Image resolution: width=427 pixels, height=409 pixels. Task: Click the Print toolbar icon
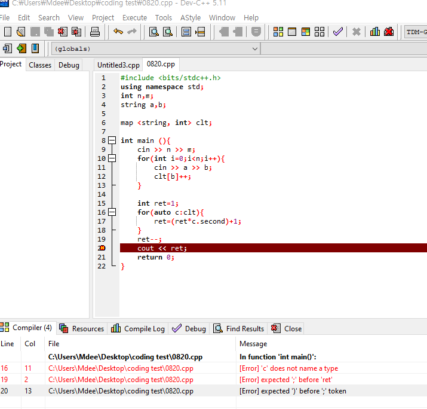tap(94, 32)
